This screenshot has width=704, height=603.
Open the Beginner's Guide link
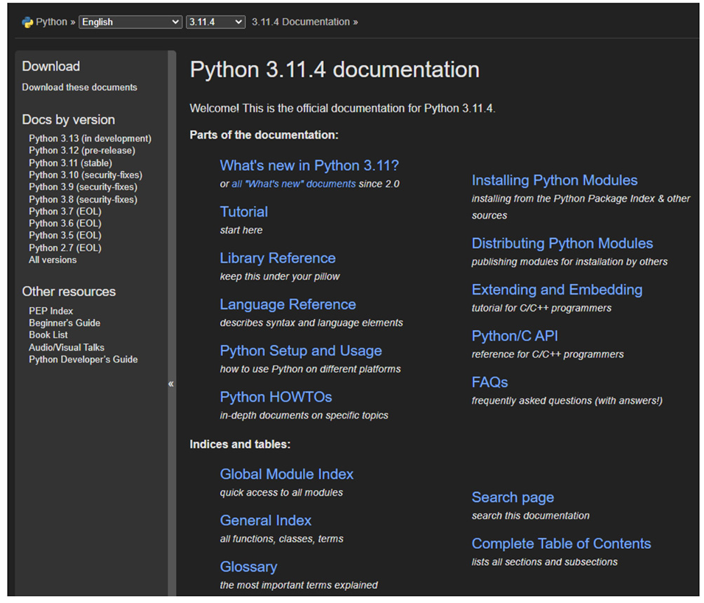(65, 323)
